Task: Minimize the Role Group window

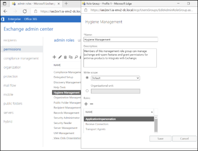Action: 178,3
